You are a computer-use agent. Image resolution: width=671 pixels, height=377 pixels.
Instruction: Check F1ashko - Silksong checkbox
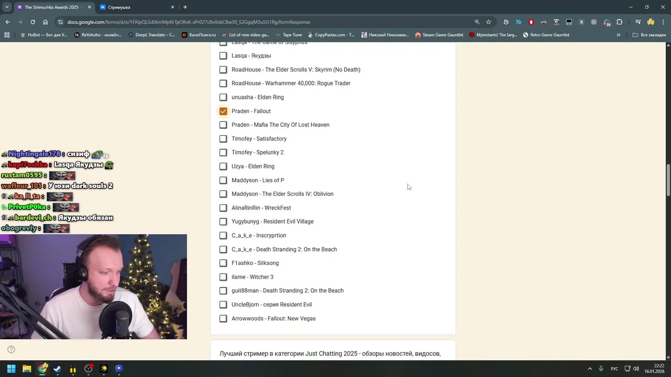[x=223, y=263]
